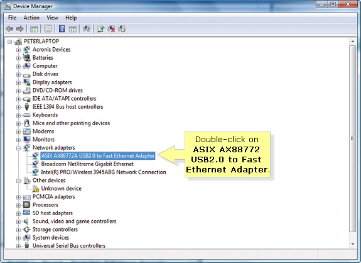Open the Help question-mark toolbar icon
This screenshot has width=361, height=263.
[x=62, y=29]
